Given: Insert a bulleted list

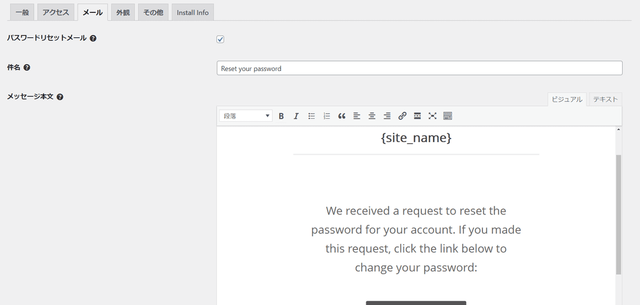Looking at the screenshot, I should 312,116.
